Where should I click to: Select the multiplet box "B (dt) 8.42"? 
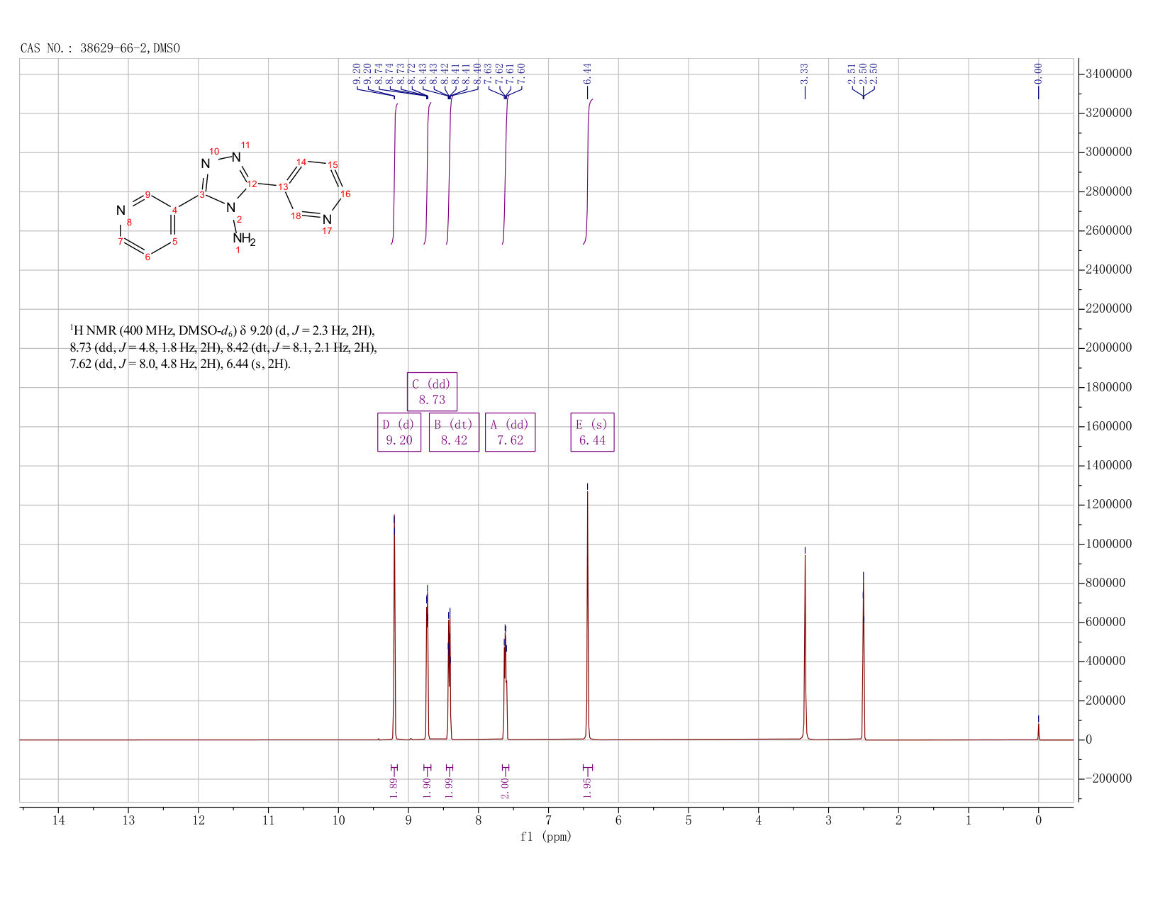point(454,432)
